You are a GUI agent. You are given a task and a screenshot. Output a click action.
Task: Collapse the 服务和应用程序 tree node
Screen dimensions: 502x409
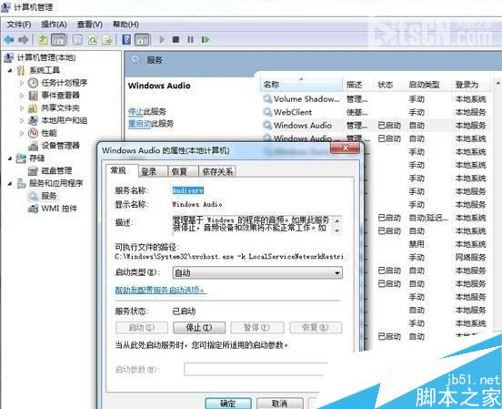pos(10,183)
